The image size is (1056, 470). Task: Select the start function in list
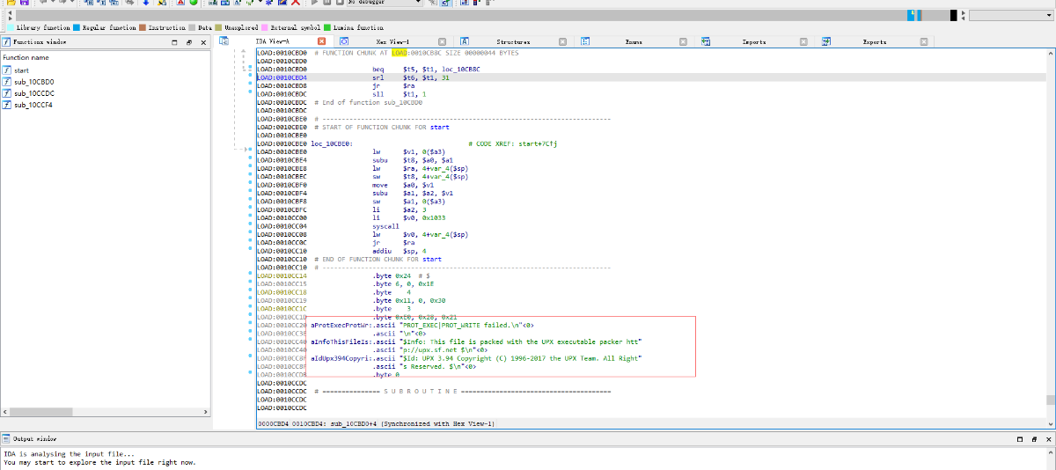click(x=21, y=70)
